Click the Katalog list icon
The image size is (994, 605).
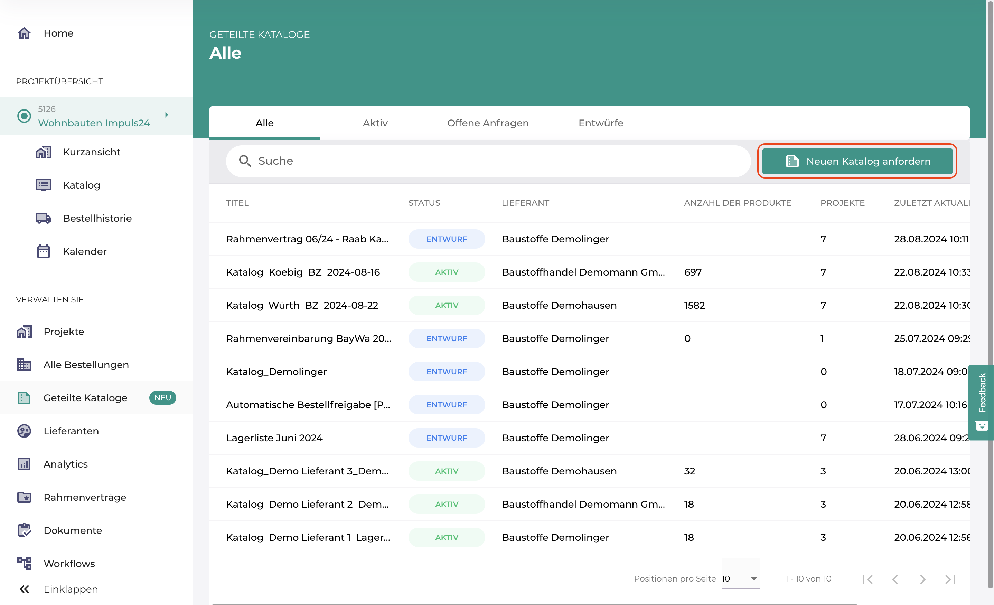click(x=44, y=185)
